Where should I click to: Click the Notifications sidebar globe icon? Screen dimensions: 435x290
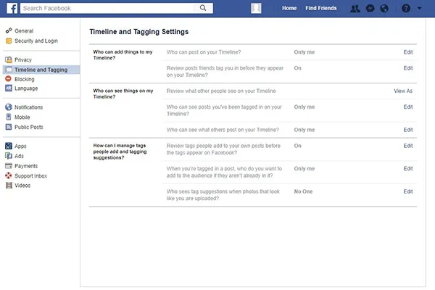9,107
